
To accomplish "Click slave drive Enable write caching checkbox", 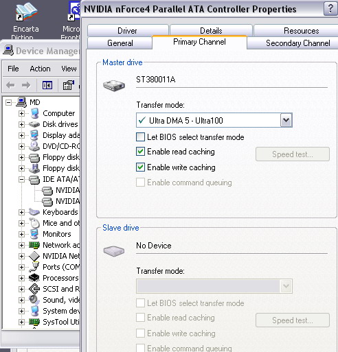I will click(x=140, y=333).
